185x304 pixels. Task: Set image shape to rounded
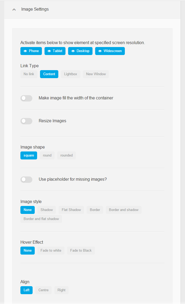67,155
